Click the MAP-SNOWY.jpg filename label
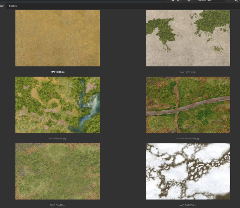This screenshot has height=208, width=240. [x=188, y=205]
